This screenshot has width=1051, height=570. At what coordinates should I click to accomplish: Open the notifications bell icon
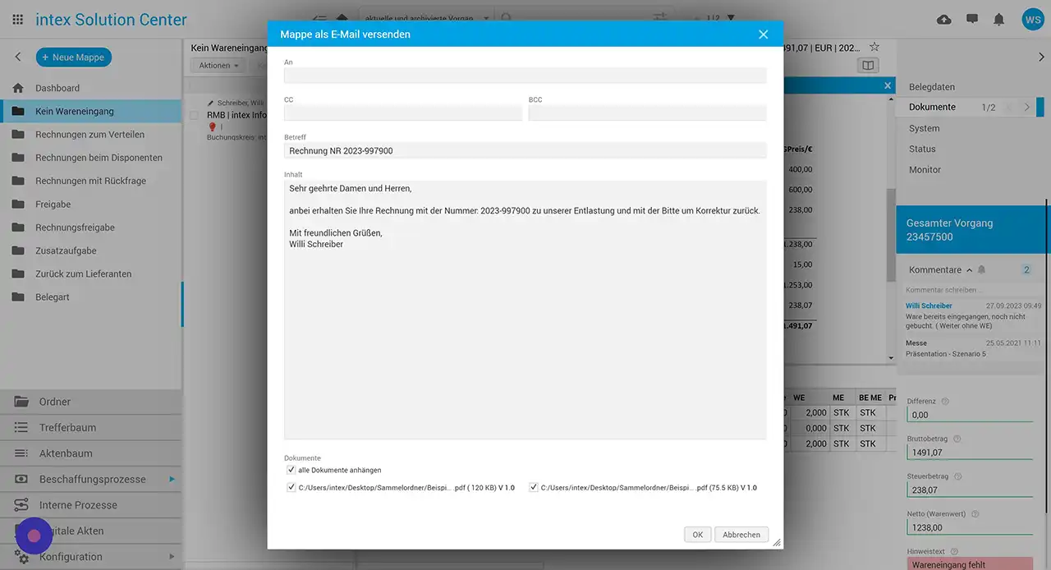(x=999, y=20)
